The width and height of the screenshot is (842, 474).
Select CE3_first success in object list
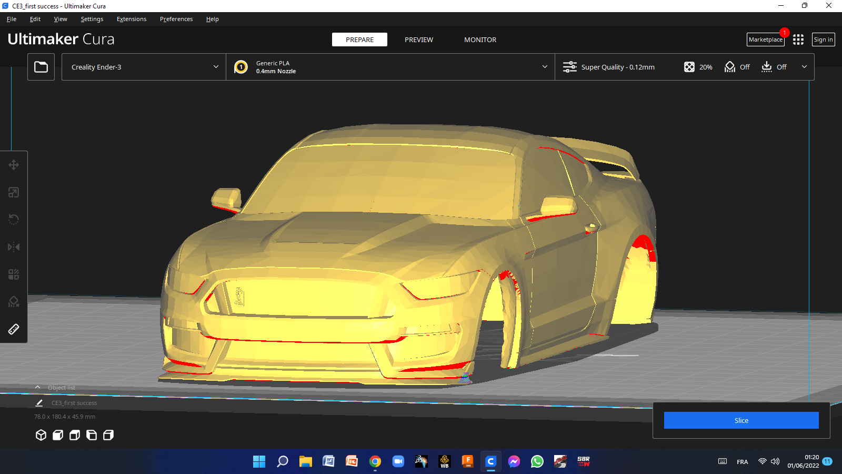tap(74, 403)
